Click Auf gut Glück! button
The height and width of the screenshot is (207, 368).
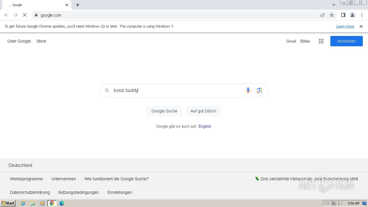click(203, 111)
